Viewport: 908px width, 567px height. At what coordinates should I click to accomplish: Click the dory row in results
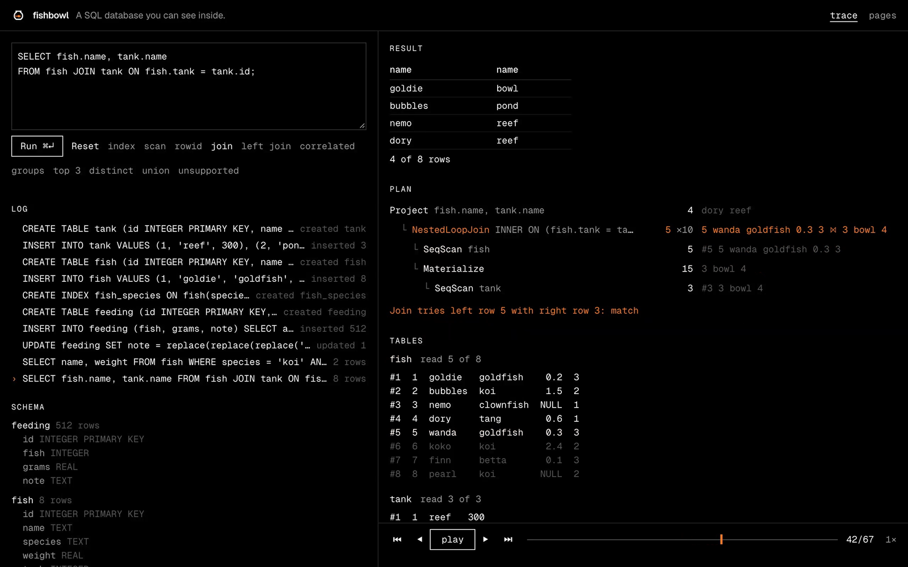pos(480,141)
